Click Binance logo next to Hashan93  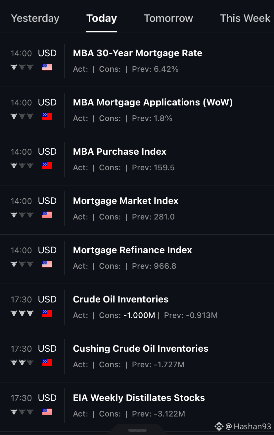pos(219,426)
